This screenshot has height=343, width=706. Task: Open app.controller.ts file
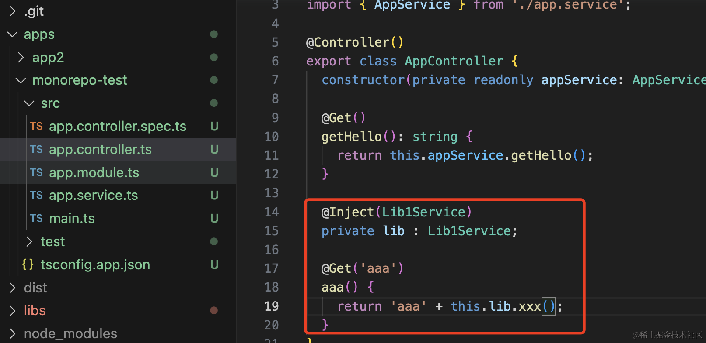[100, 150]
